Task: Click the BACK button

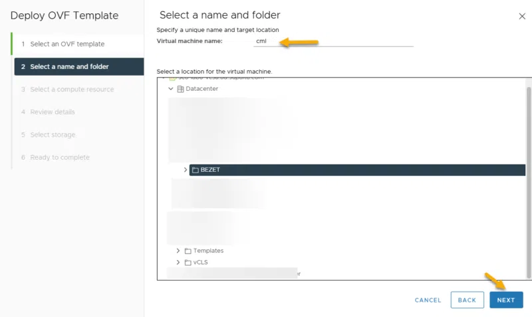Action: tap(467, 300)
